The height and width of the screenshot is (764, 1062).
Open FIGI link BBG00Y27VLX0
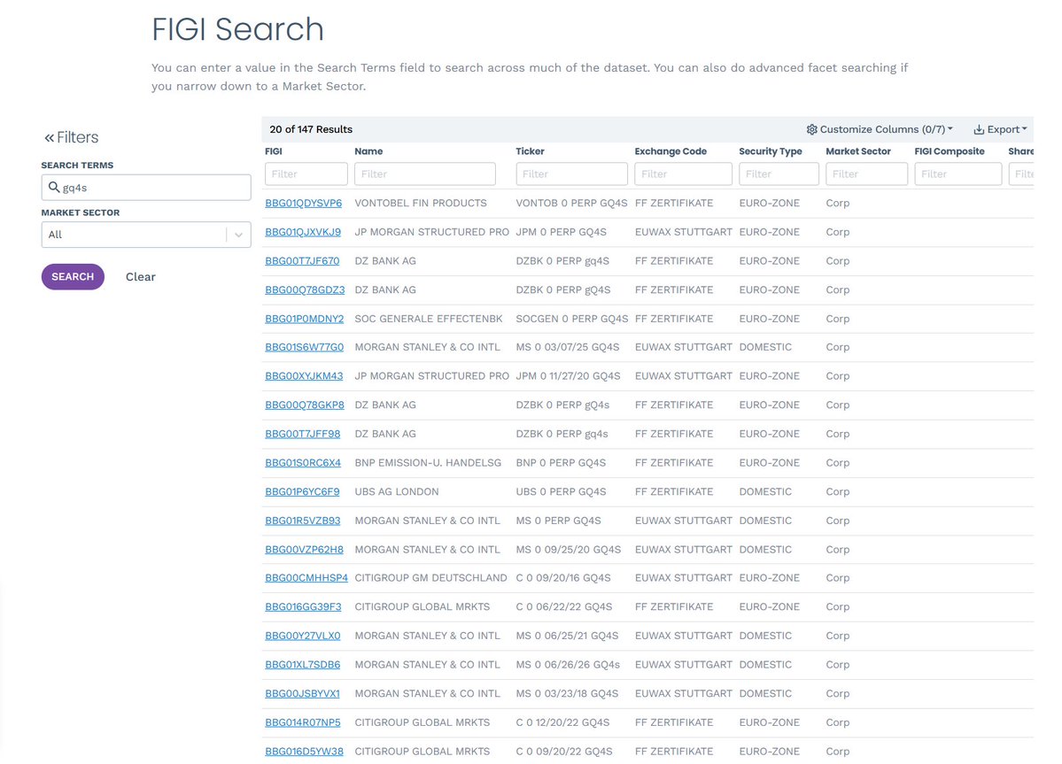click(303, 637)
